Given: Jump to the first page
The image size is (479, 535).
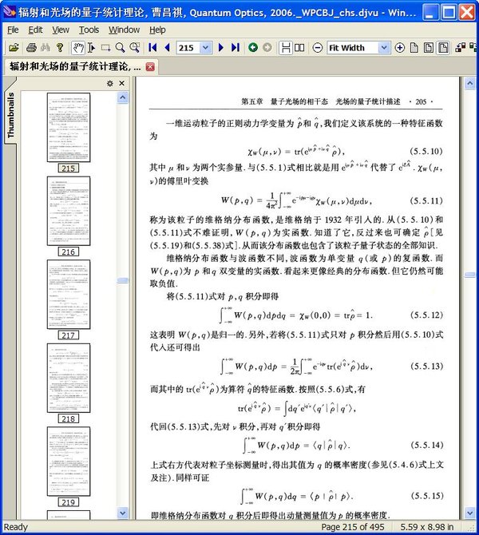Looking at the screenshot, I should [152, 48].
